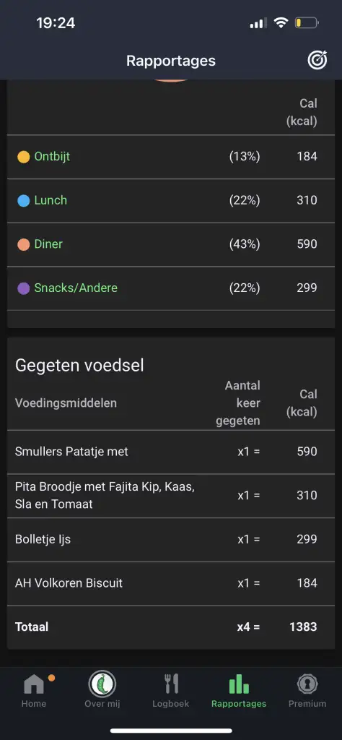Tap the goal target icon in header
This screenshot has height=740, width=342.
click(317, 61)
